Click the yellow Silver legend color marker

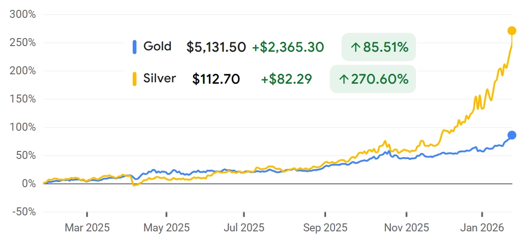[x=135, y=79]
